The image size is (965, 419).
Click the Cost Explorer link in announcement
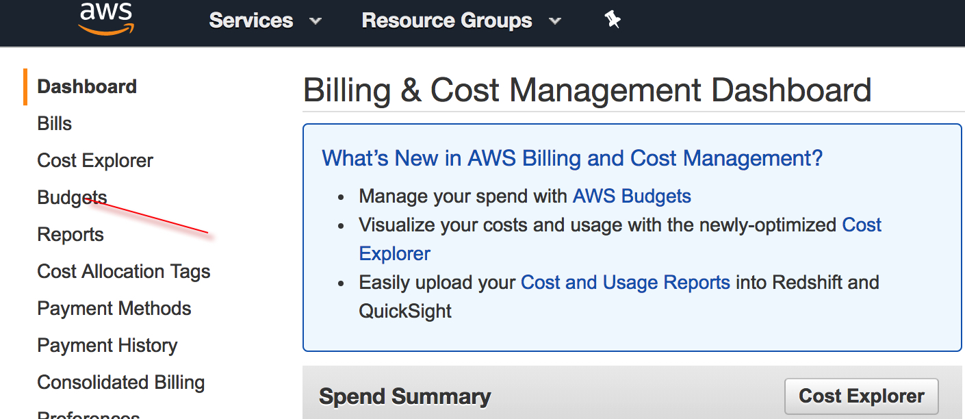pyautogui.click(x=861, y=225)
